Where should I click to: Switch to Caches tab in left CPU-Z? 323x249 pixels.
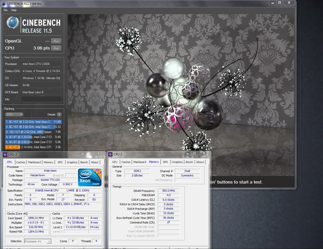[x=21, y=162]
